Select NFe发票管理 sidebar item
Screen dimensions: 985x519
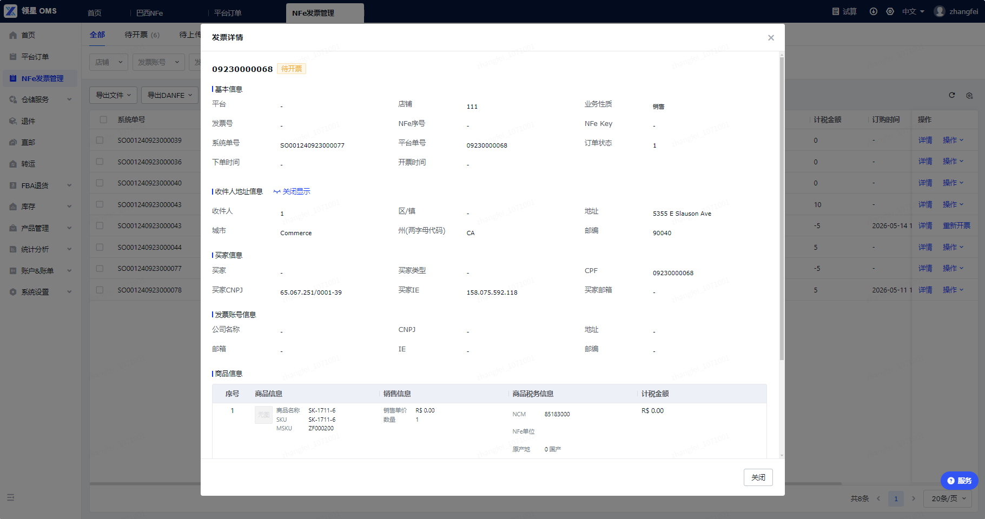[x=41, y=78]
